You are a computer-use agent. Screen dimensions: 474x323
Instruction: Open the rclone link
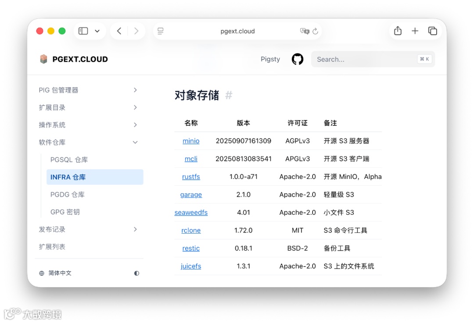click(191, 231)
